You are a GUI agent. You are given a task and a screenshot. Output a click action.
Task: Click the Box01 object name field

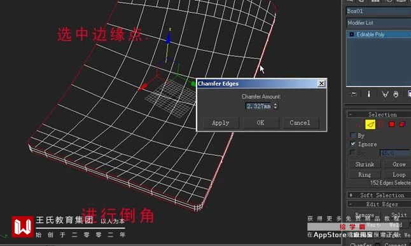click(379, 11)
